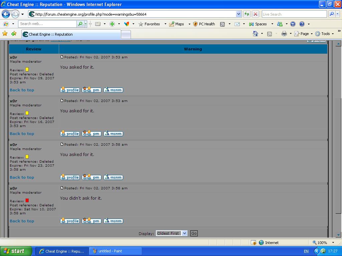Click the Live Search magnifier icon
The width and height of the screenshot is (342, 256).
point(332,14)
